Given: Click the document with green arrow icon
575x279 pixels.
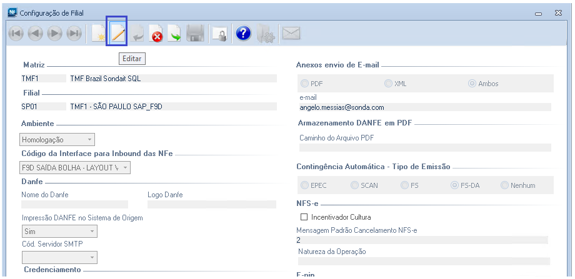Looking at the screenshot, I should [175, 34].
